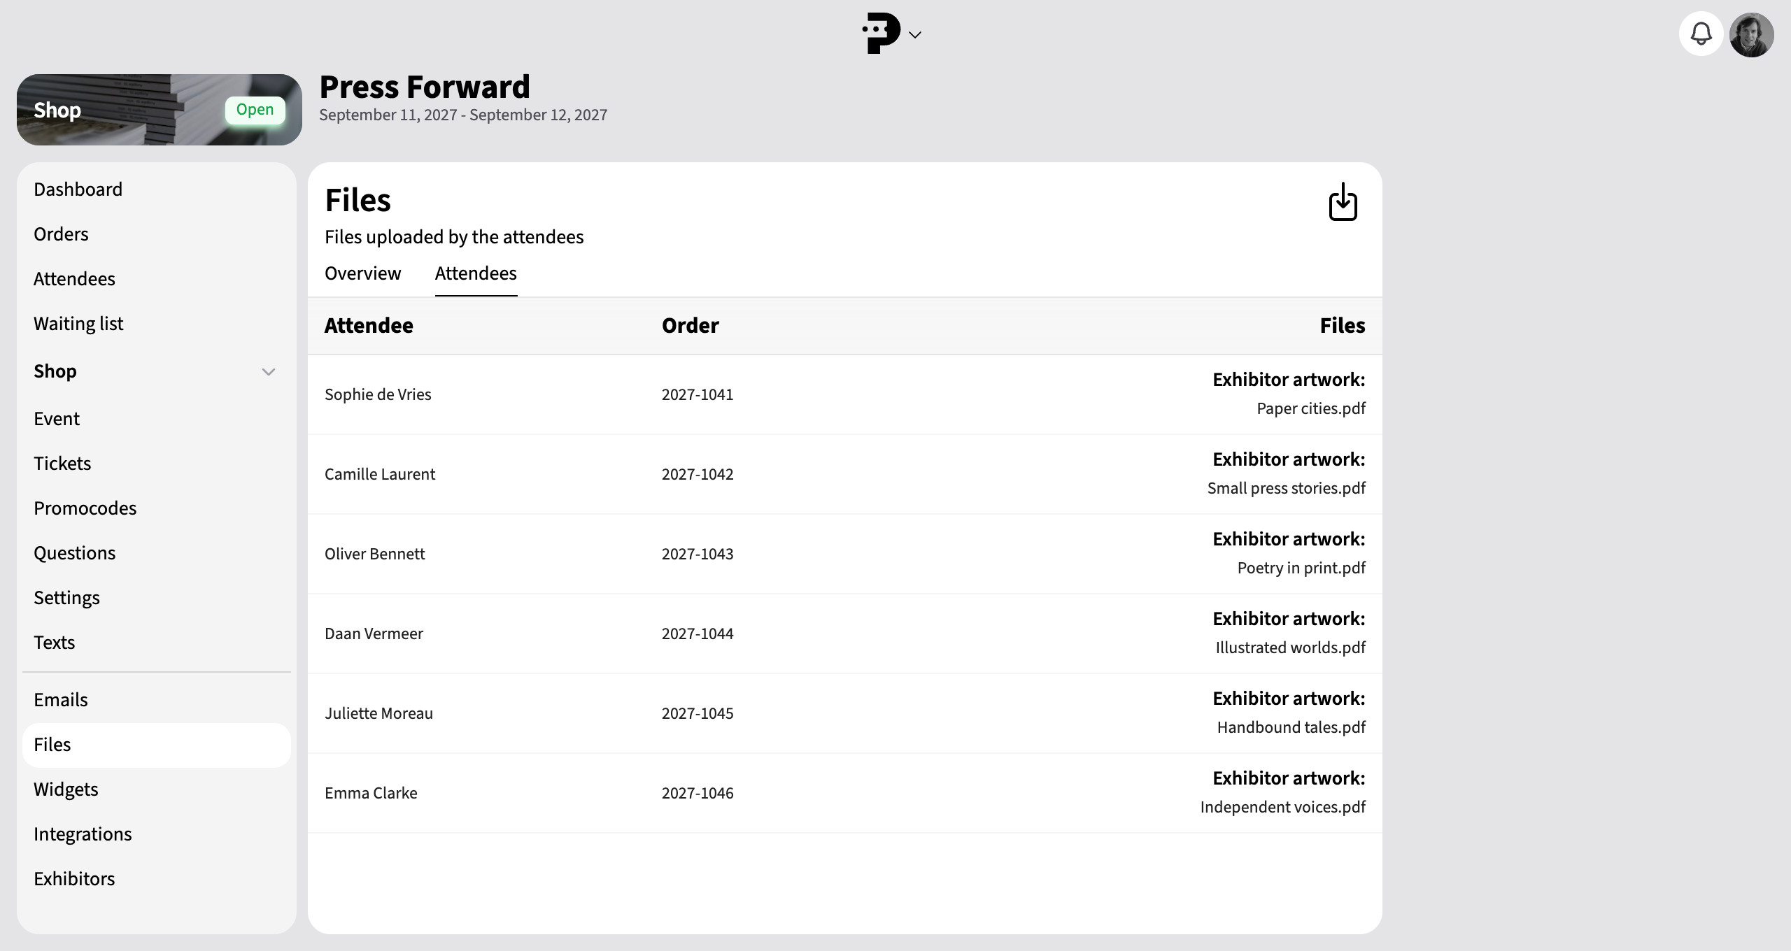Switch to the Overview tab
The width and height of the screenshot is (1791, 951).
click(x=362, y=273)
